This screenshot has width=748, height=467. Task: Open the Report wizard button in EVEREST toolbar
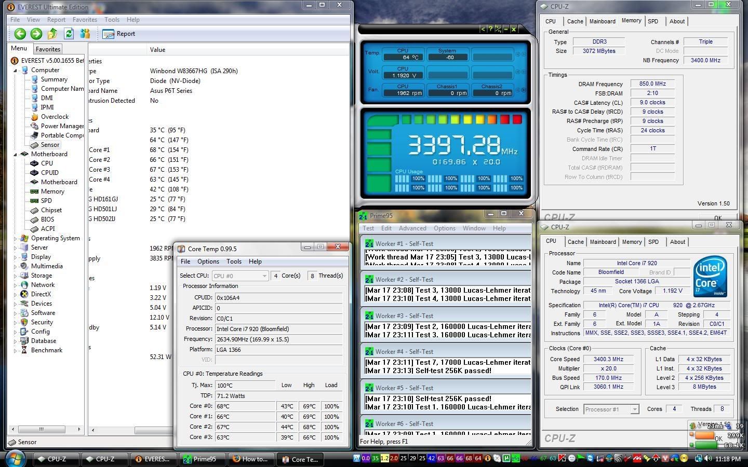pyautogui.click(x=119, y=34)
